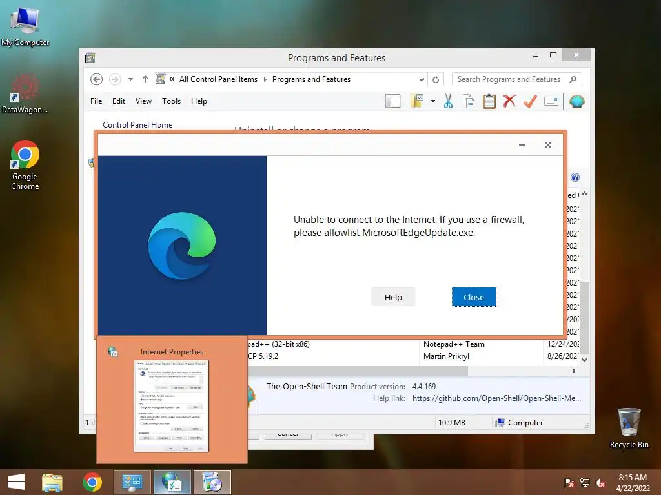Click the navigation pane layout icon in toolbar
Image resolution: width=661 pixels, height=495 pixels.
tap(392, 101)
